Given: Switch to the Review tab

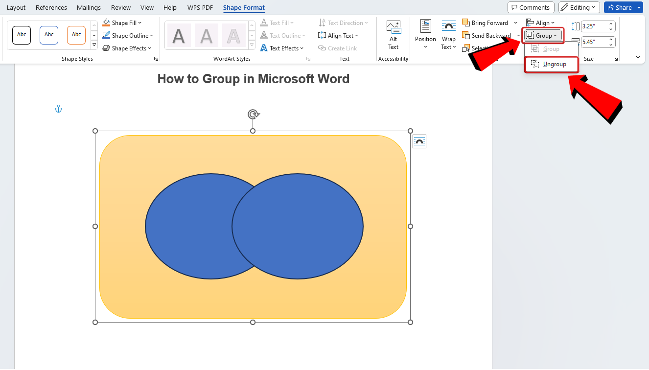Looking at the screenshot, I should click(x=120, y=7).
